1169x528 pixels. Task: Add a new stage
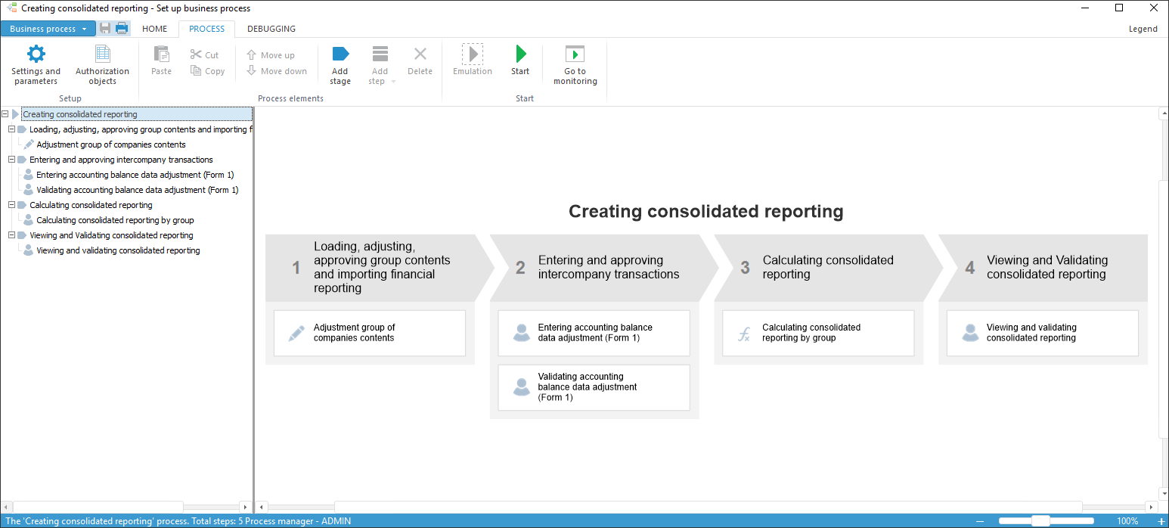pos(340,64)
